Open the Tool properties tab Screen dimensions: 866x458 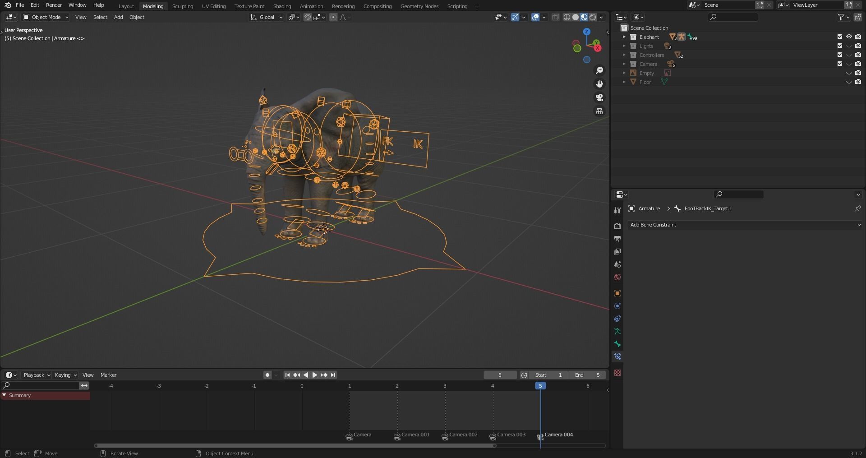pyautogui.click(x=617, y=210)
